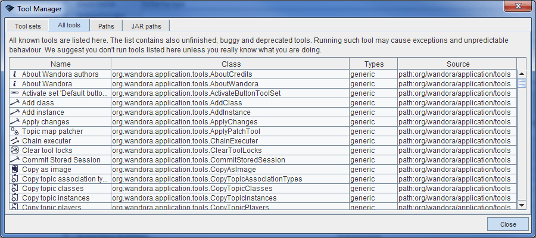Click the scrollbar up arrow
Image resolution: width=536 pixels, height=238 pixels.
tap(522, 74)
